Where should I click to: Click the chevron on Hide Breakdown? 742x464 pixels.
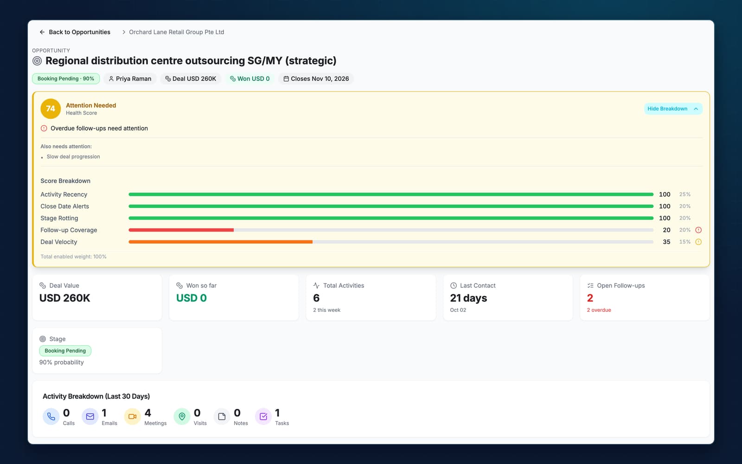click(696, 109)
